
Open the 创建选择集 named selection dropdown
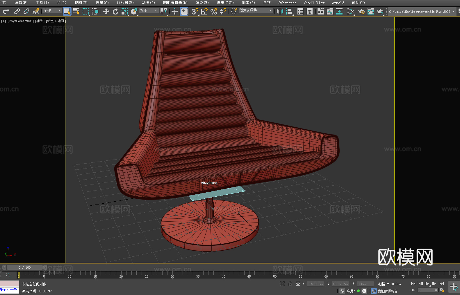[256, 10]
